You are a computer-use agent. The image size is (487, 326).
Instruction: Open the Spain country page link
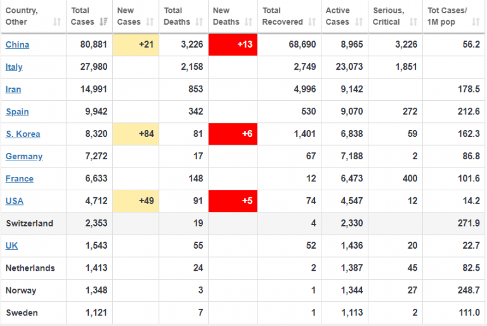[x=17, y=112]
